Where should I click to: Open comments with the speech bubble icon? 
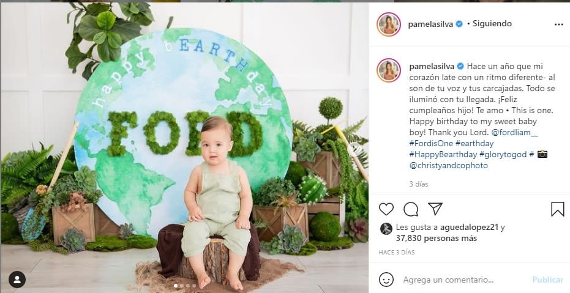click(x=410, y=209)
